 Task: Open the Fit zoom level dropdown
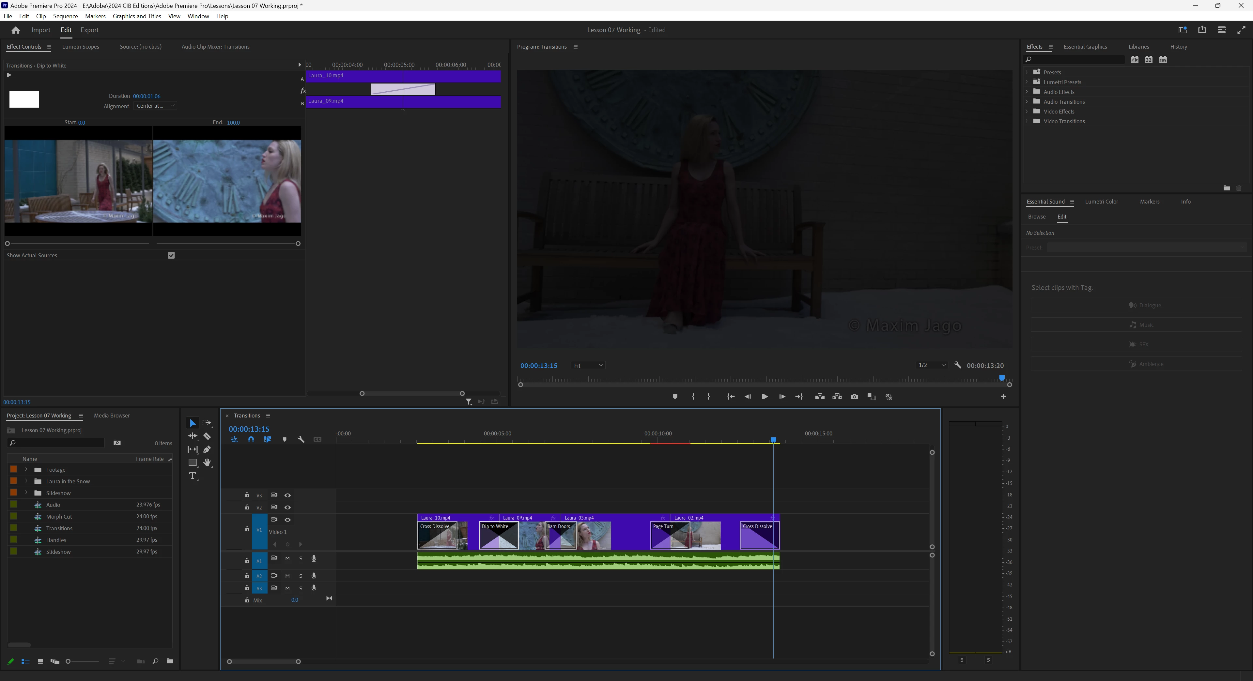click(x=588, y=366)
